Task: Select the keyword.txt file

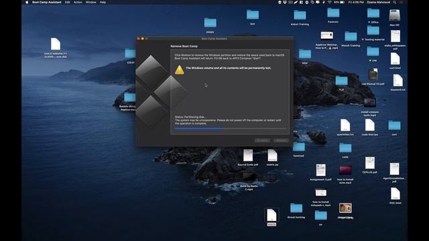Action: 397,81
